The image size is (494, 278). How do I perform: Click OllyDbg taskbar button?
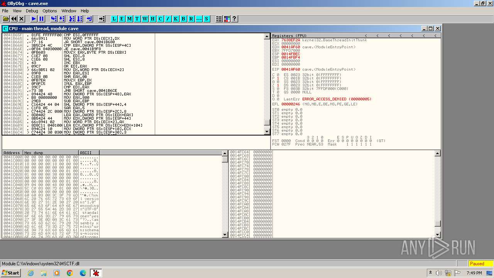[96, 273]
